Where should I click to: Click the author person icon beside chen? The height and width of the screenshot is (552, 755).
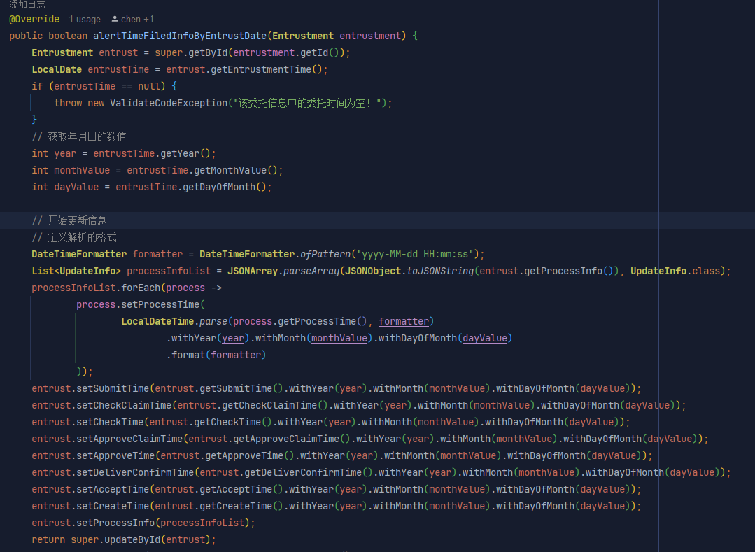coord(115,20)
